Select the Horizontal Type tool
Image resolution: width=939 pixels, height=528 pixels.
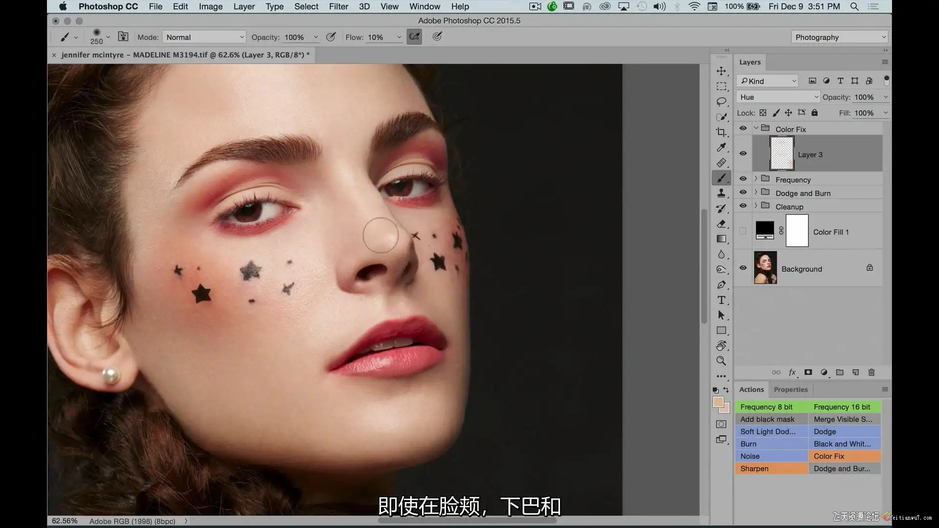click(x=721, y=300)
